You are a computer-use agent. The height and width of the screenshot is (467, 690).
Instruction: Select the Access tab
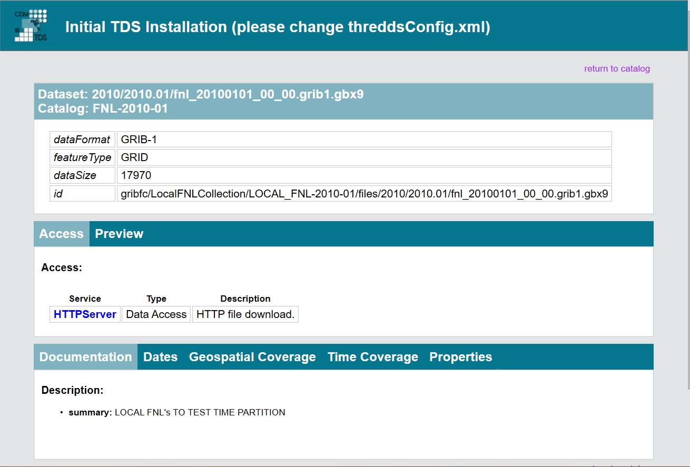tap(61, 234)
